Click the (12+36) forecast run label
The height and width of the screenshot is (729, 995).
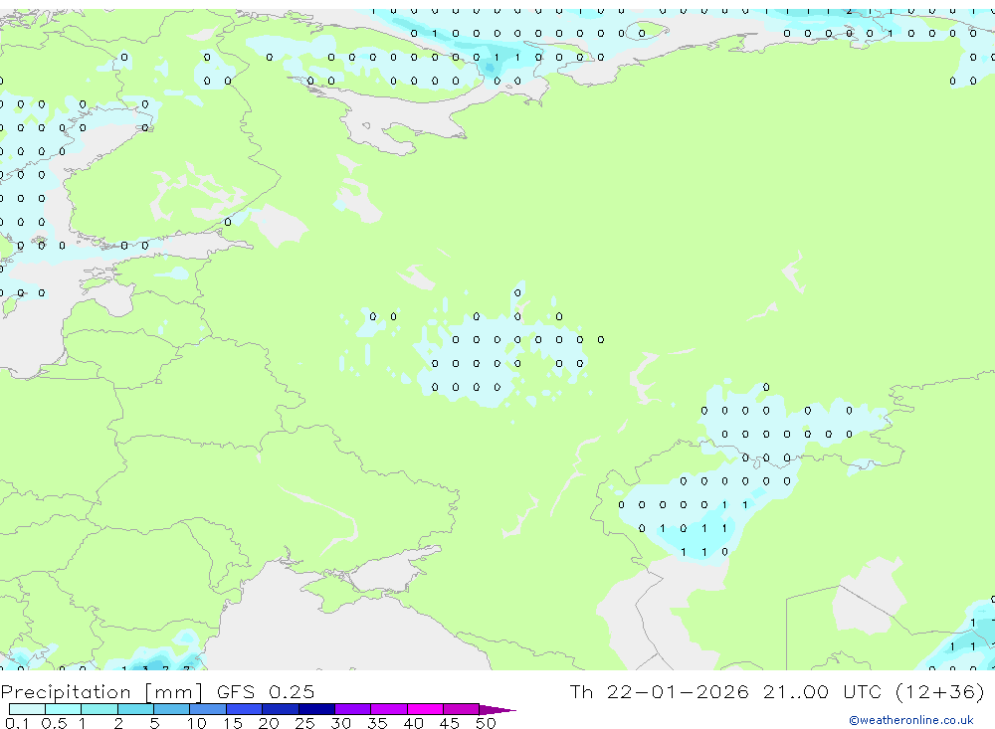[940, 691]
